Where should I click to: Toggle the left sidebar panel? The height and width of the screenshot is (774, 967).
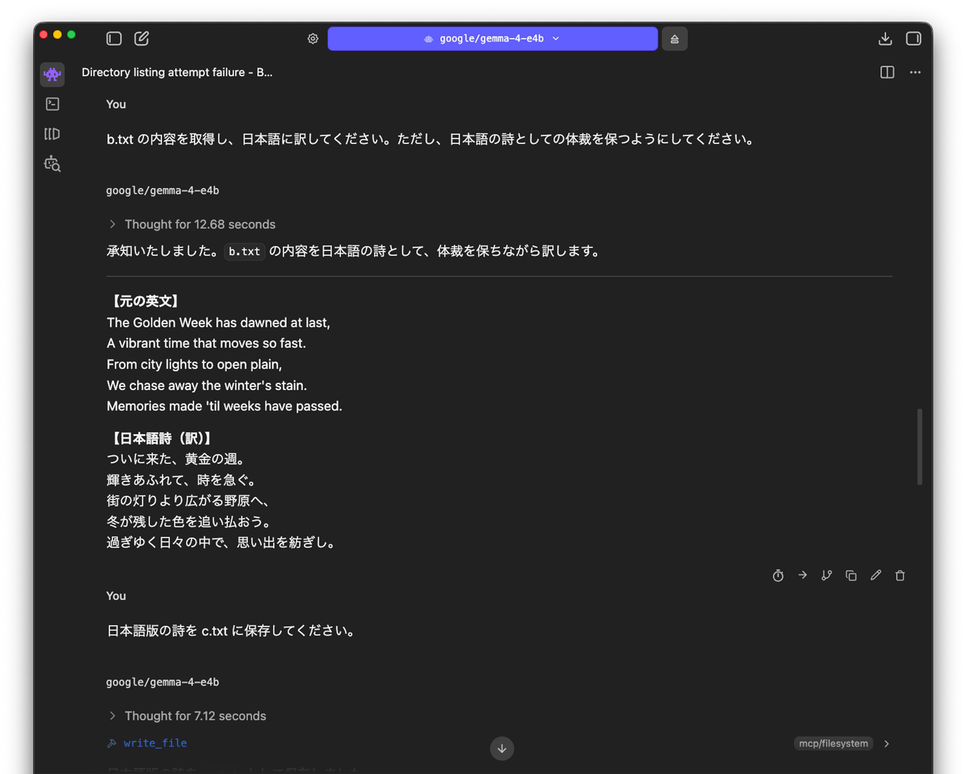(x=114, y=39)
